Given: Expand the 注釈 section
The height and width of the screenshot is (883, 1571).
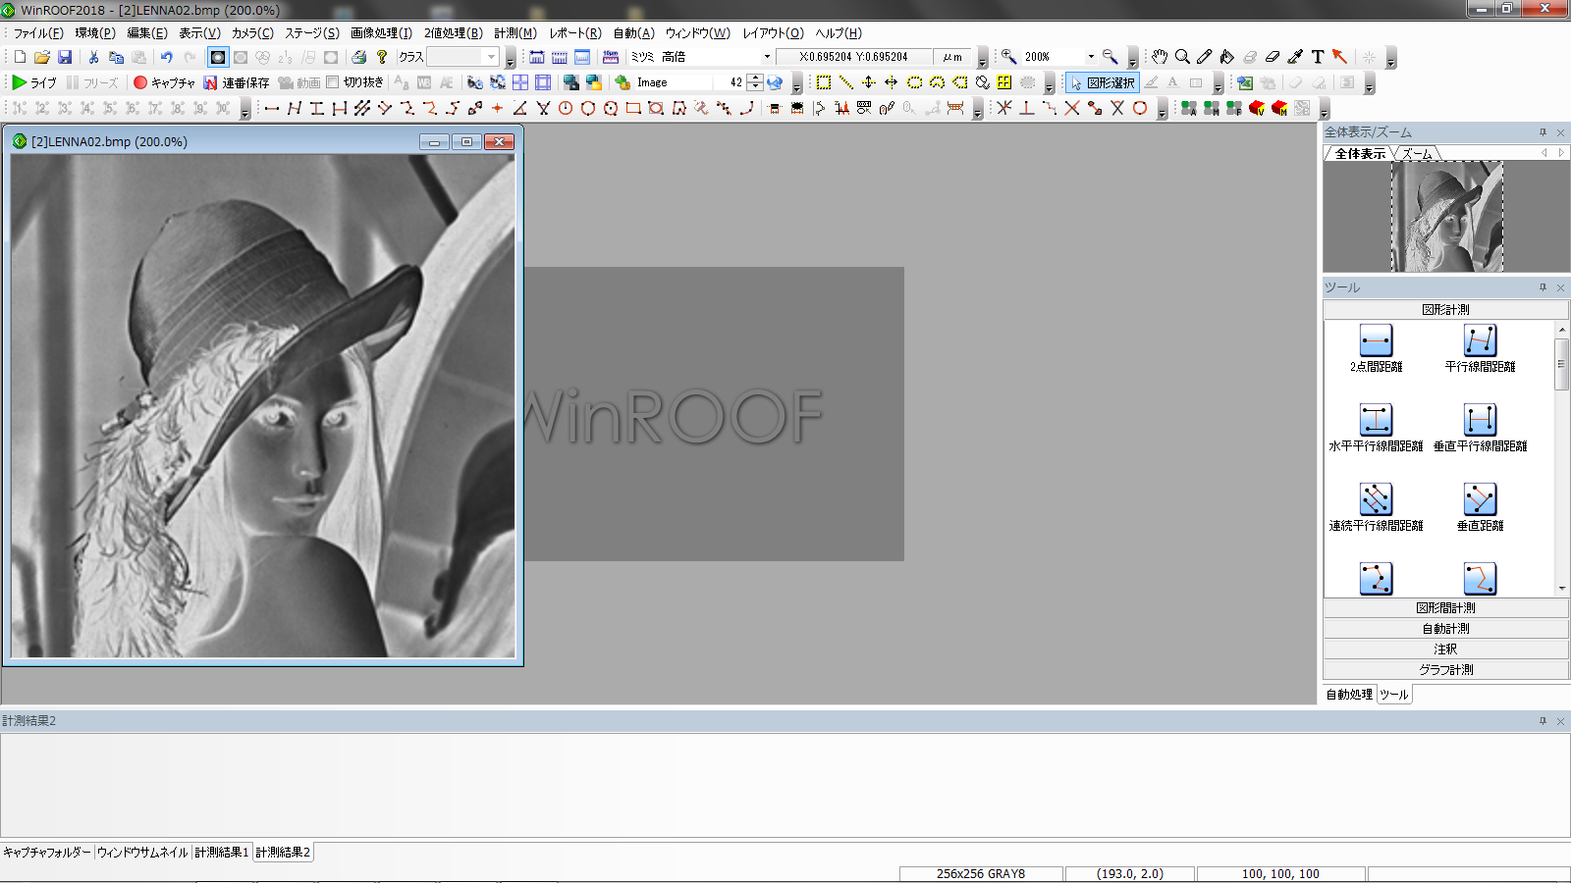Looking at the screenshot, I should [1445, 649].
